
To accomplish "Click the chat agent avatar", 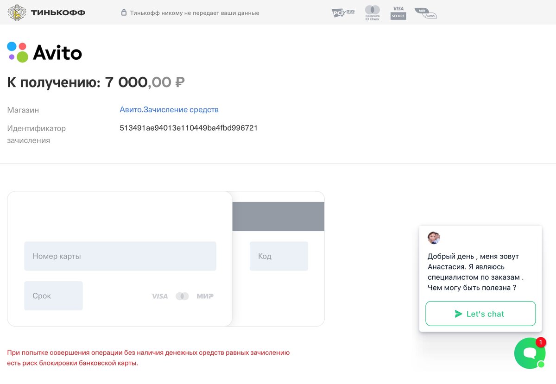I will [434, 238].
